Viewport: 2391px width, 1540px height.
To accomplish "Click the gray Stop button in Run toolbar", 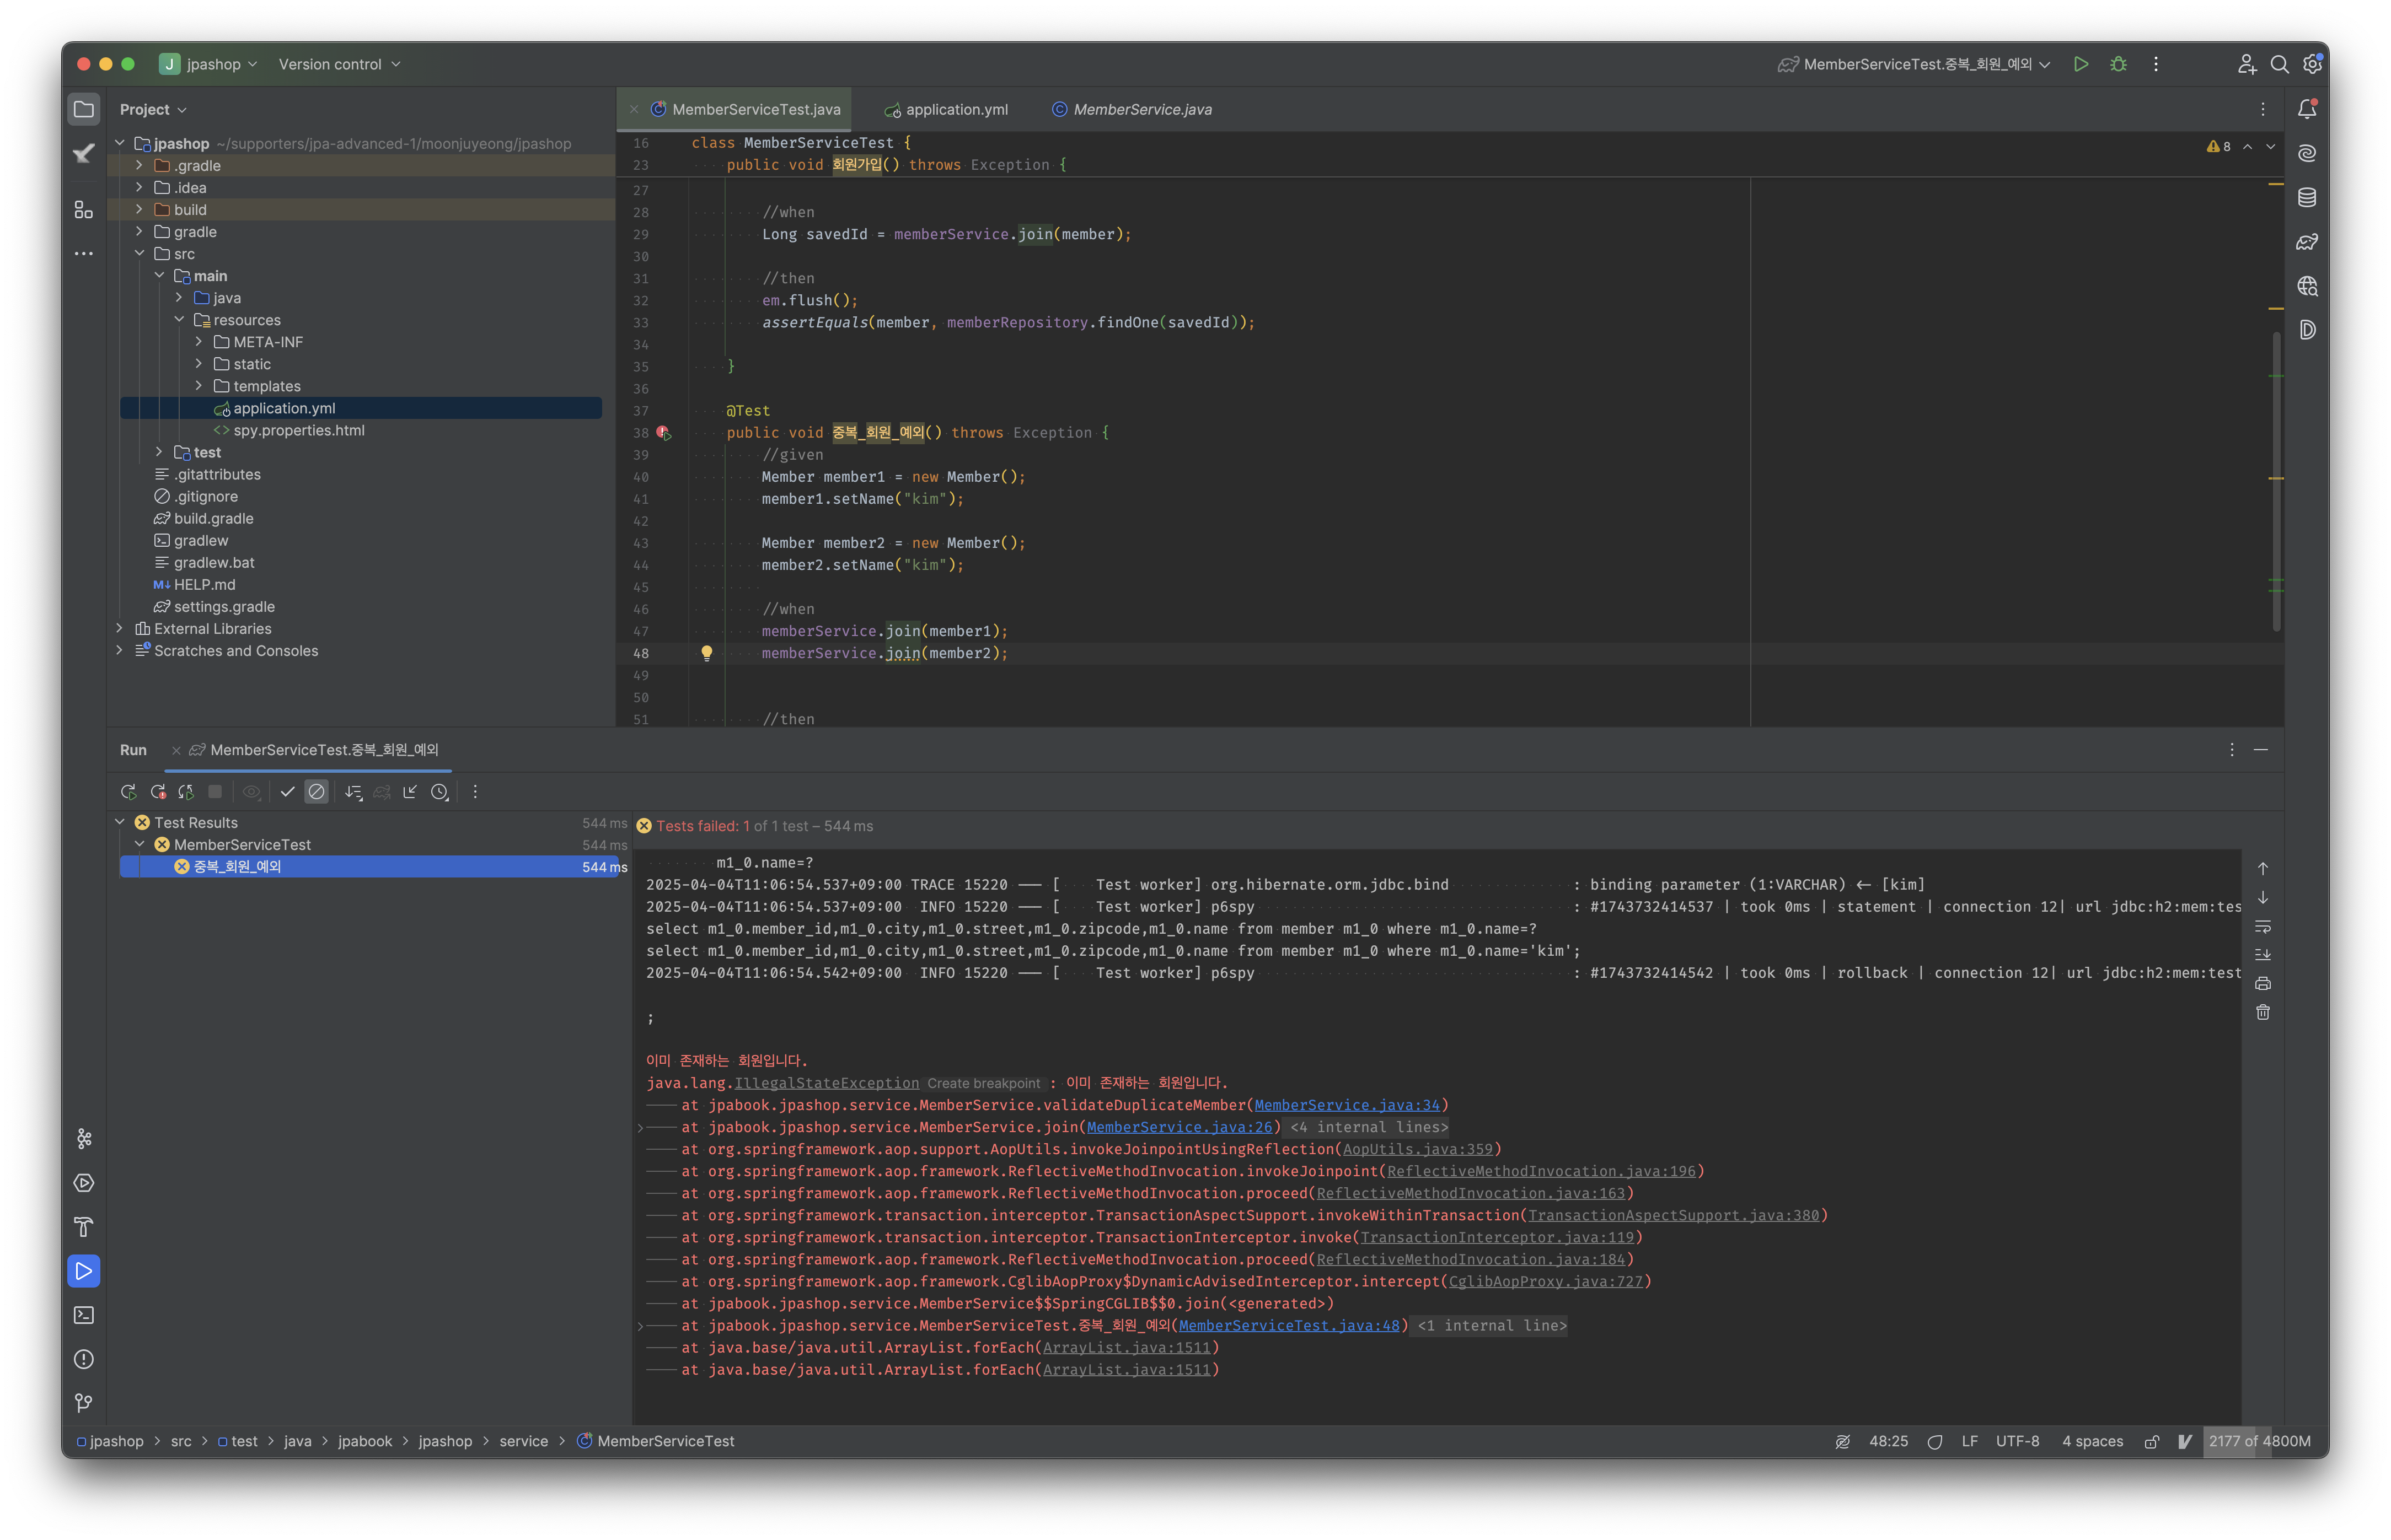I will point(214,792).
